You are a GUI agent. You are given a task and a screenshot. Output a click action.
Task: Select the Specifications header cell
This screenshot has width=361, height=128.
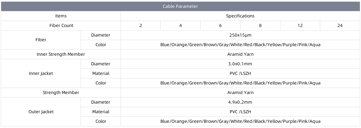(x=240, y=16)
